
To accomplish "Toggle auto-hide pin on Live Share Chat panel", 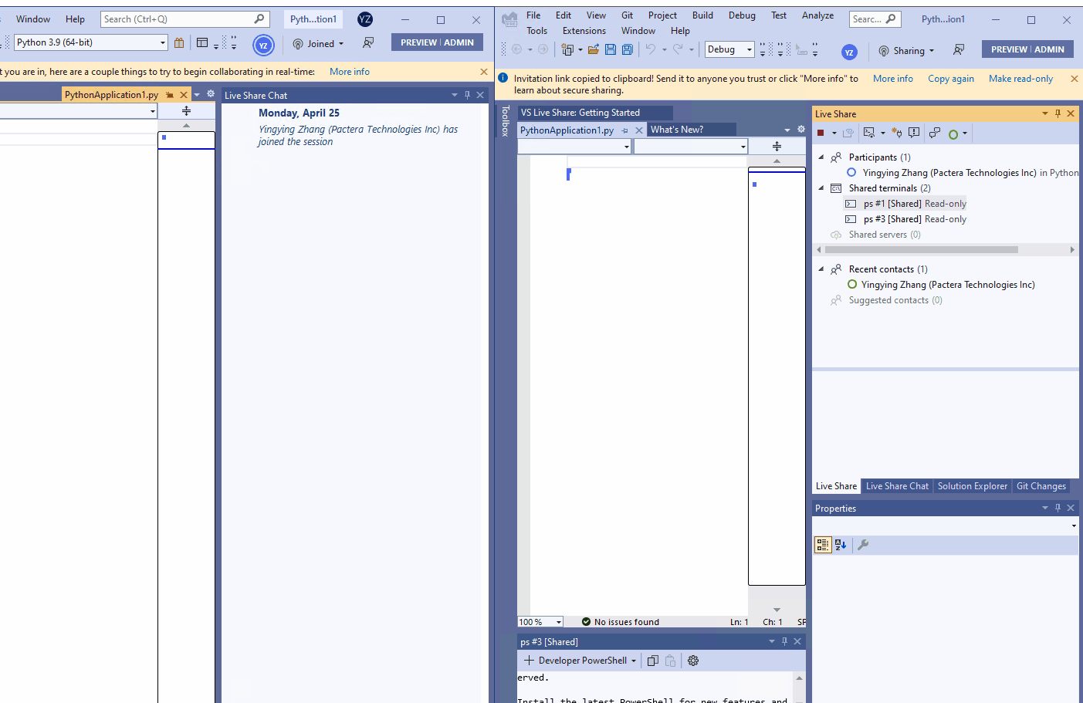I will coord(467,95).
